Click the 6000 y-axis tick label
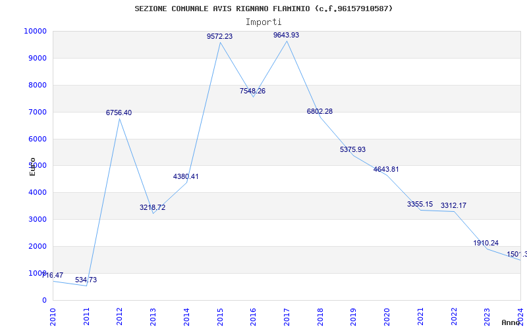Screen dimensions: 527x329 click(x=37, y=139)
